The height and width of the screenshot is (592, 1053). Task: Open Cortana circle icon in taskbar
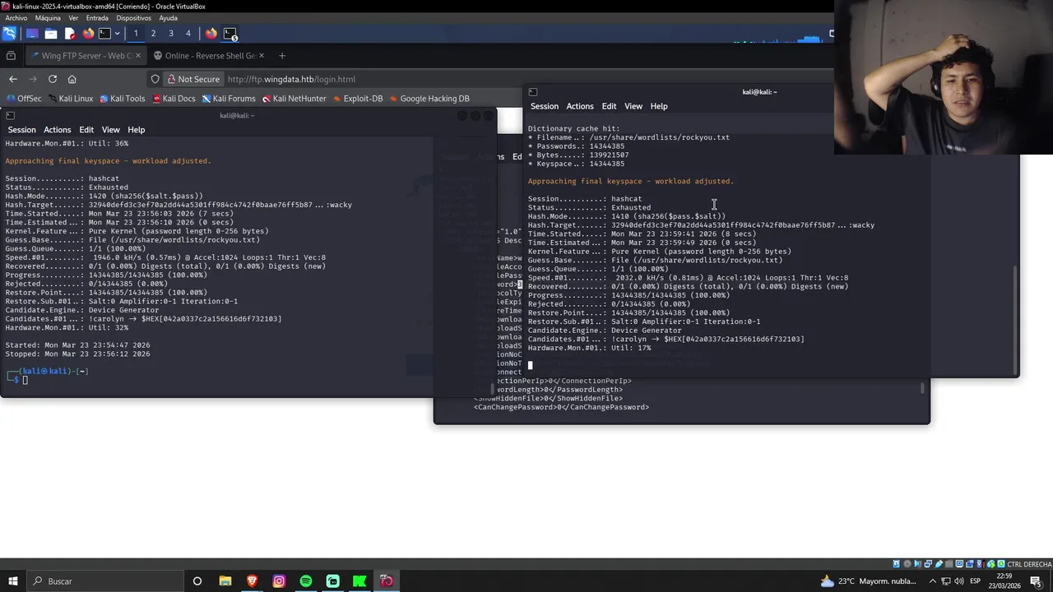(197, 581)
